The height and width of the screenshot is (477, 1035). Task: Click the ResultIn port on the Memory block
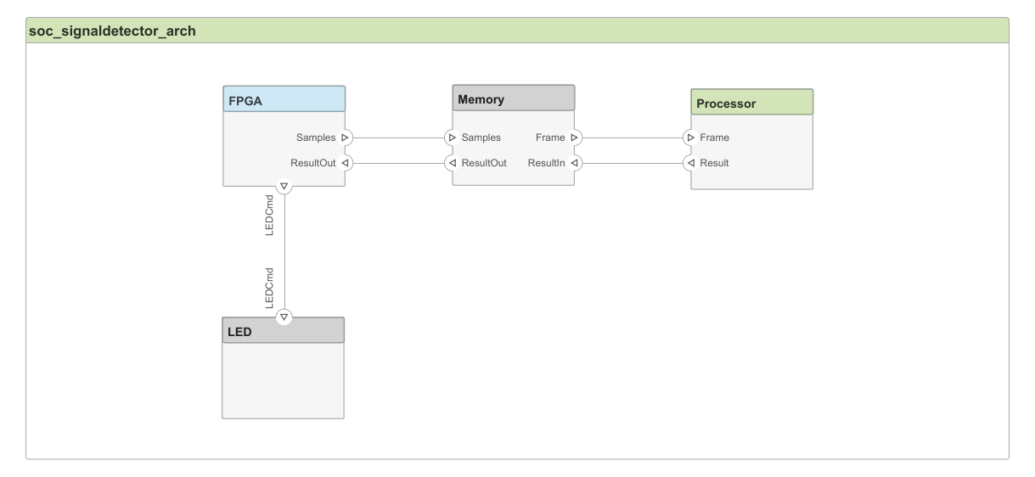point(575,162)
